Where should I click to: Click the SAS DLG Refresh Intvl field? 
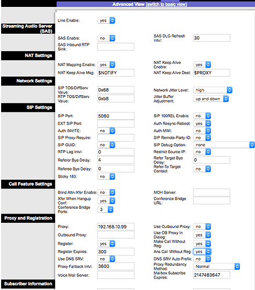(212, 38)
